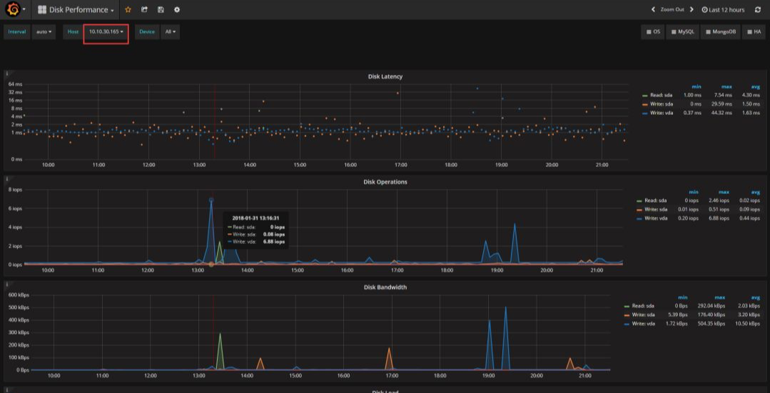Open the Device All dropdown
The image size is (770, 393).
pyautogui.click(x=171, y=32)
